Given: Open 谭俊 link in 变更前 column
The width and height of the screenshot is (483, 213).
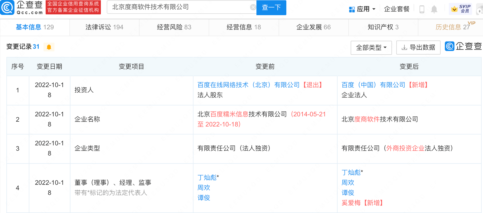Looking at the screenshot, I should tap(204, 198).
